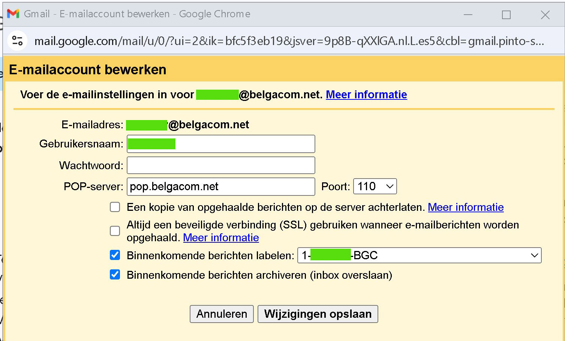This screenshot has height=341, width=565.
Task: Click the E-mailaccount bewerken heading text
Action: point(88,70)
